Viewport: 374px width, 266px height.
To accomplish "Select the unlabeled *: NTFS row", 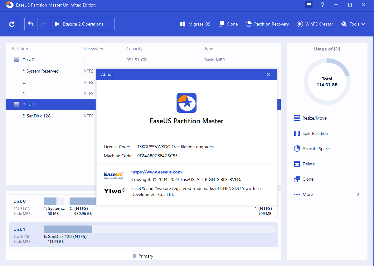I will pos(51,93).
